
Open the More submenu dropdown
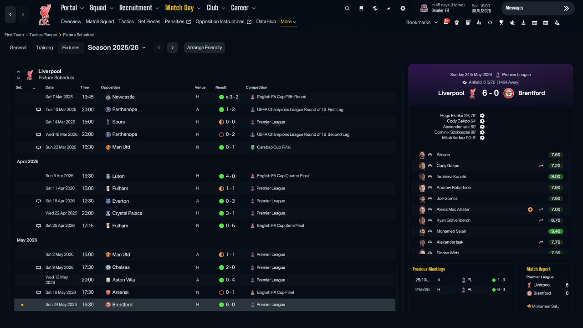click(289, 21)
